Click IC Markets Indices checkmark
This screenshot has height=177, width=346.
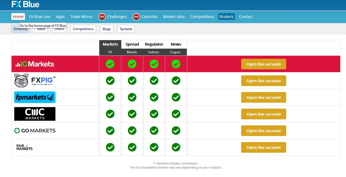(x=154, y=64)
